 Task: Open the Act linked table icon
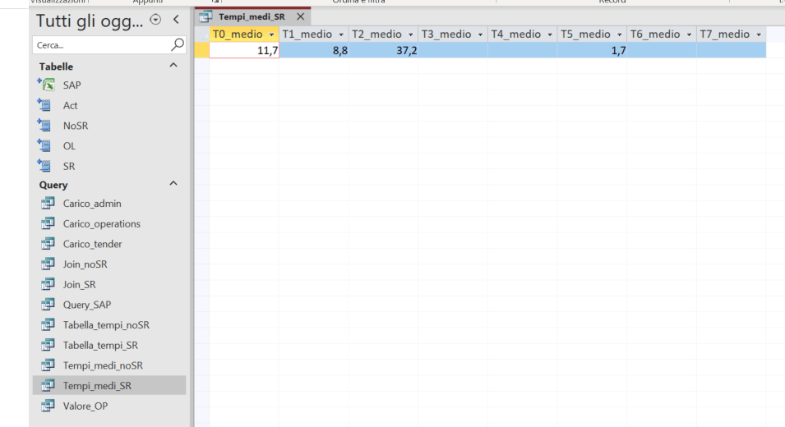(x=45, y=105)
